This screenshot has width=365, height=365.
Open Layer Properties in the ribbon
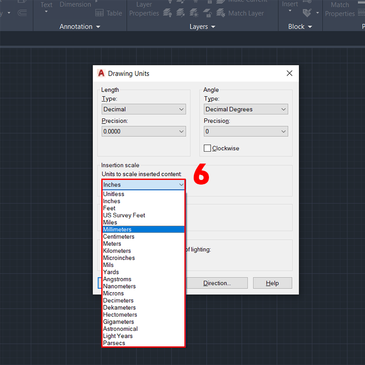coord(144,9)
